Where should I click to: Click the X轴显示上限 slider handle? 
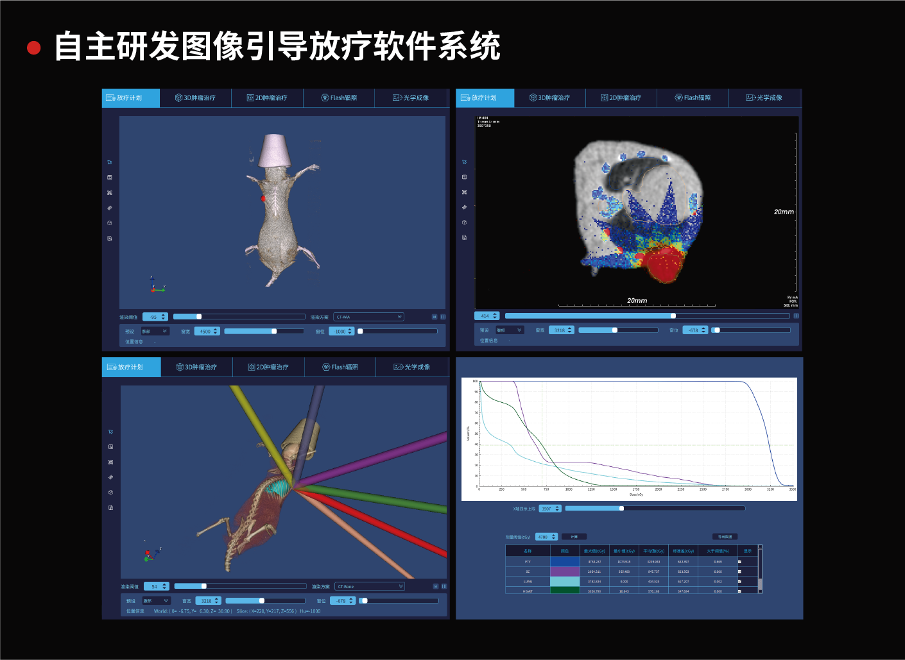[621, 509]
